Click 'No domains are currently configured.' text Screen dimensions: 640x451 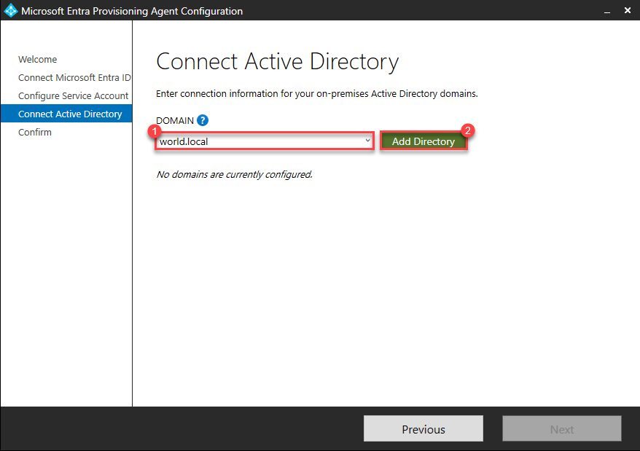click(x=234, y=175)
